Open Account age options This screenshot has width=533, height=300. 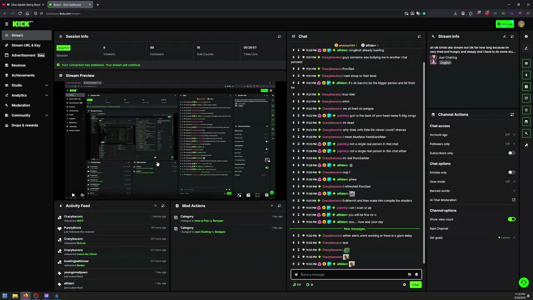(x=473, y=135)
